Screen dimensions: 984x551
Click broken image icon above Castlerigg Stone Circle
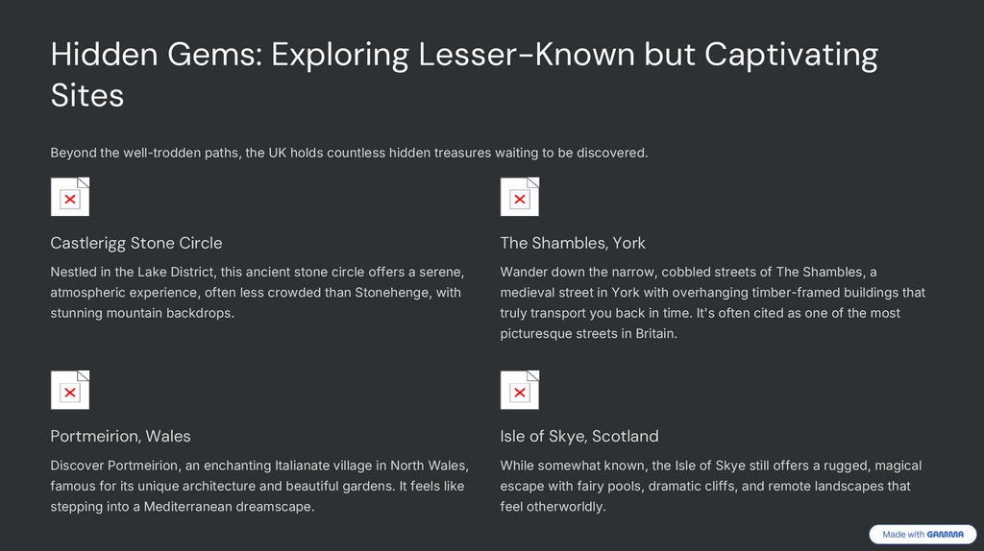click(69, 197)
